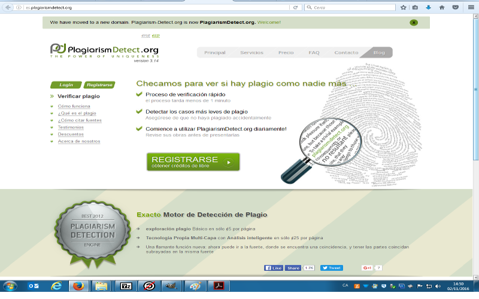The height and width of the screenshot is (299, 479).
Task: Click the Google +1 button
Action: point(367,268)
